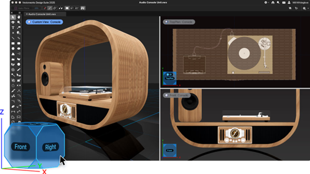
Task: Click the Custom View Console label
Action: click(x=44, y=22)
